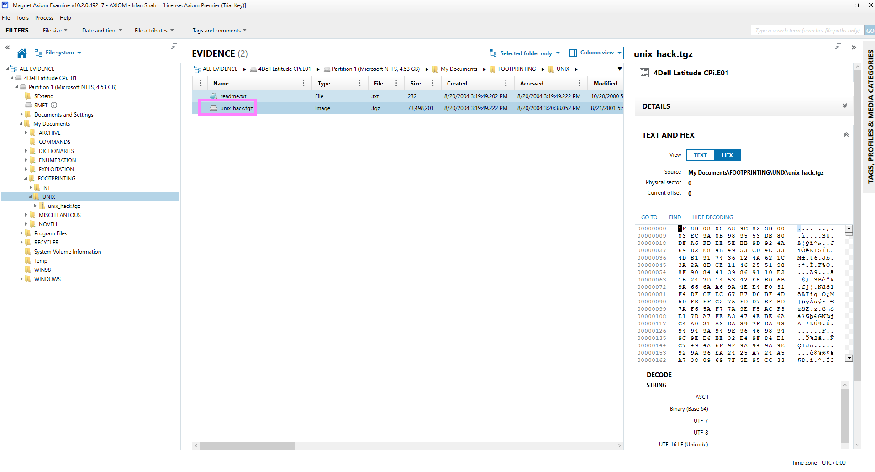875x472 pixels.
Task: Open breadcrumb overflow dropdown arrow
Action: 620,69
